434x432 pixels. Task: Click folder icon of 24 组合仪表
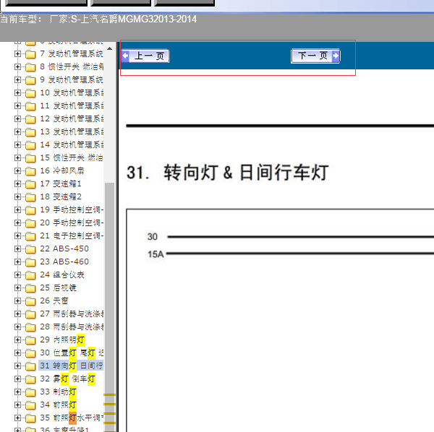pyautogui.click(x=30, y=275)
